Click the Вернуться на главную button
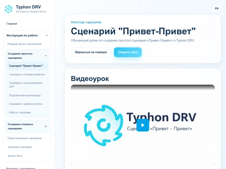Image resolution: width=226 pixels, height=169 pixels. [x=91, y=52]
